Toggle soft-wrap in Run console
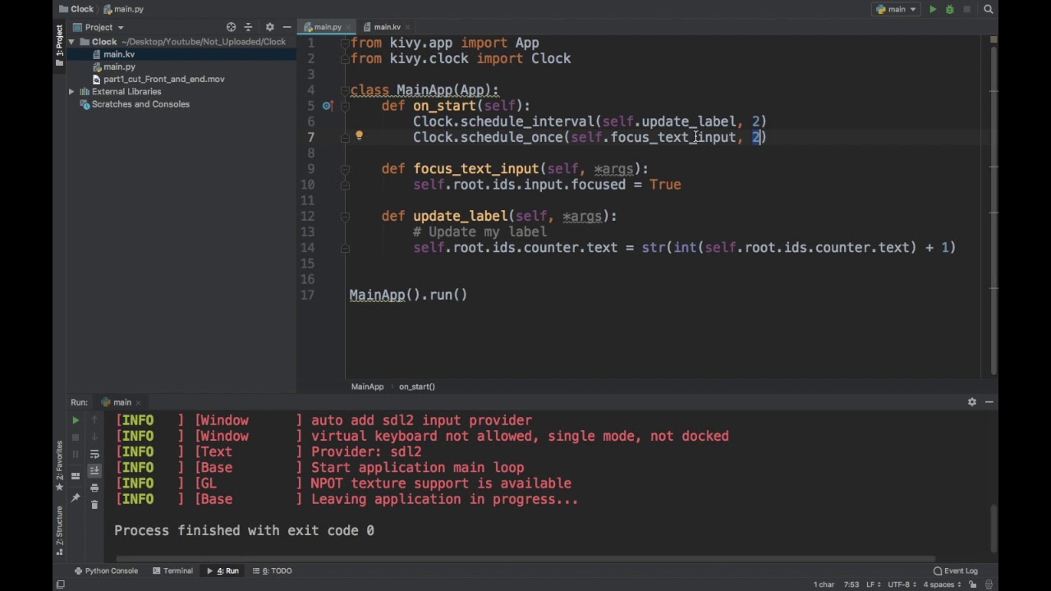Screen dimensions: 1051x591 coord(94,454)
